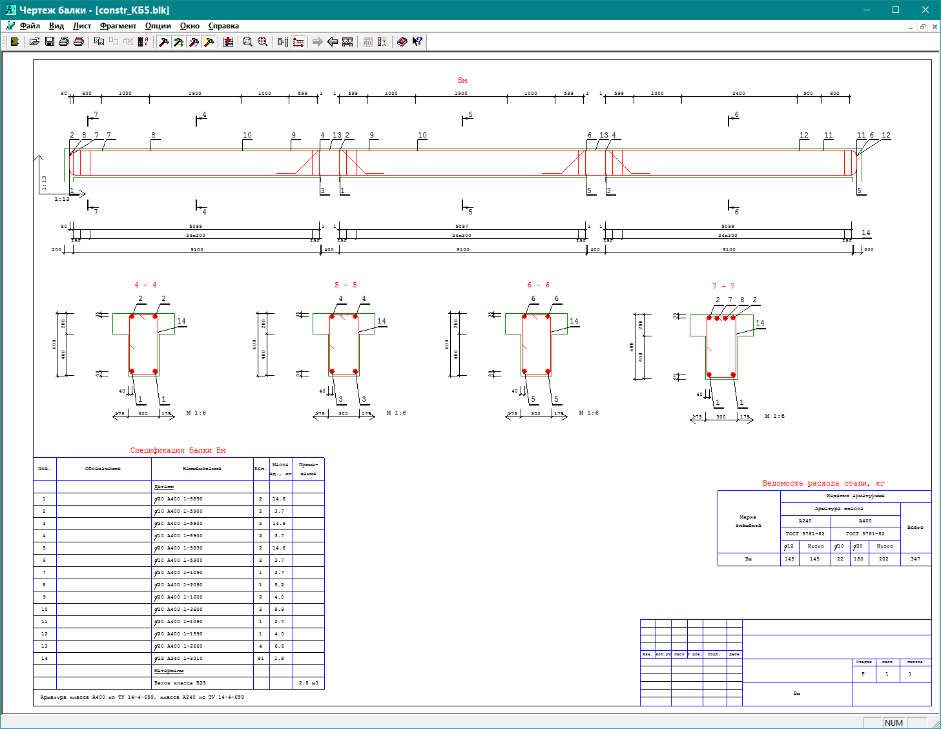This screenshot has height=729, width=941.
Task: Save drawing with the floppy disk icon
Action: point(49,42)
